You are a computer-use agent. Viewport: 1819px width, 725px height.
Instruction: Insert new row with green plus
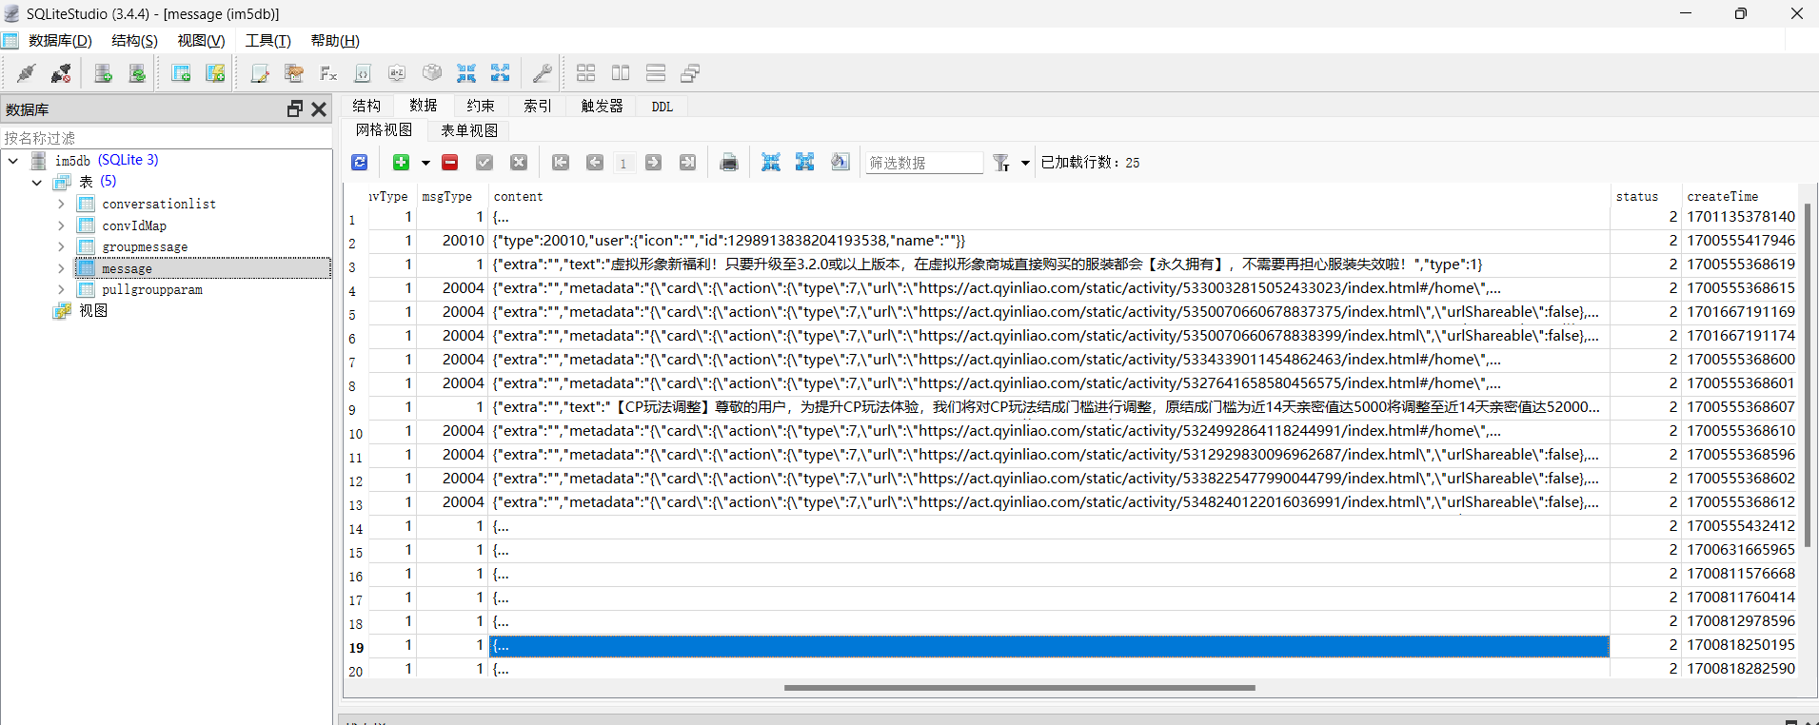[x=401, y=163]
